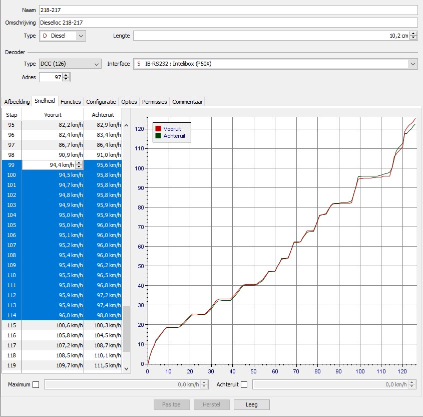Image resolution: width=423 pixels, height=417 pixels.
Task: Click the 96,2 km/h Achteruit cell of step 109
Action: click(103, 265)
